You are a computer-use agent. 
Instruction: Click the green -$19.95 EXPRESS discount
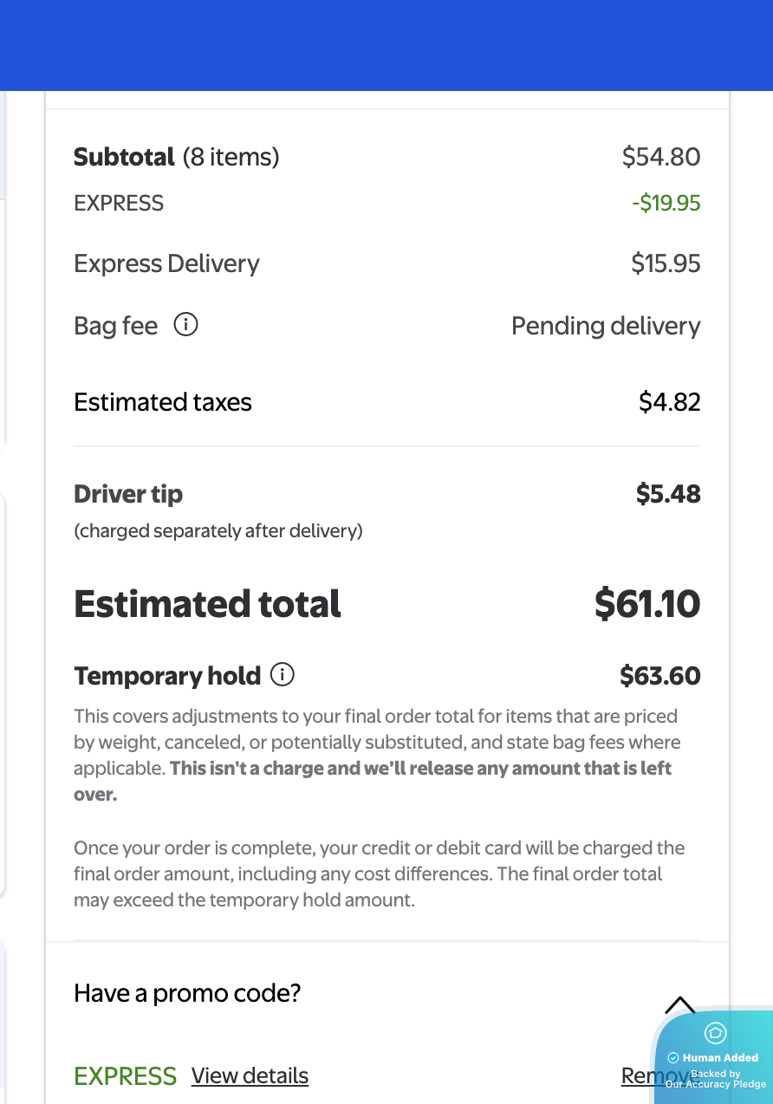(666, 204)
